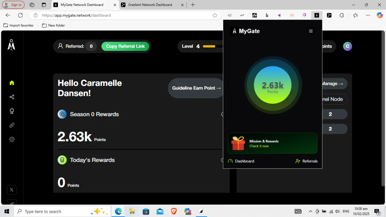Screen dimensions: 386x217
Task: Add page to favorites with star
Action: point(215,15)
